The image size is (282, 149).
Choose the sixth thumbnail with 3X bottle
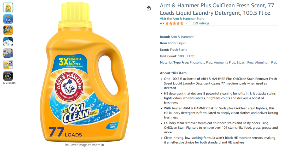tap(8, 64)
